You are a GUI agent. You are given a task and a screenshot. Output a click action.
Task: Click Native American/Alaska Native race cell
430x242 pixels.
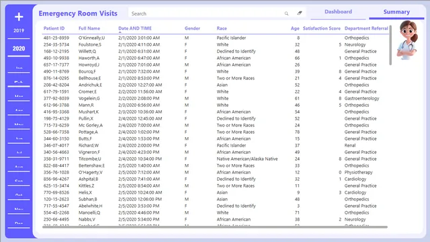(247, 159)
